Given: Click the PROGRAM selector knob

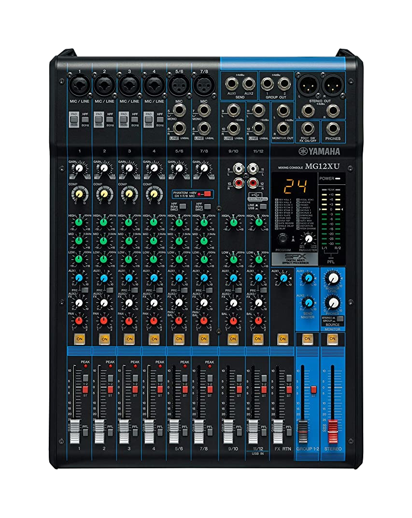Looking at the screenshot, I should point(283,238).
